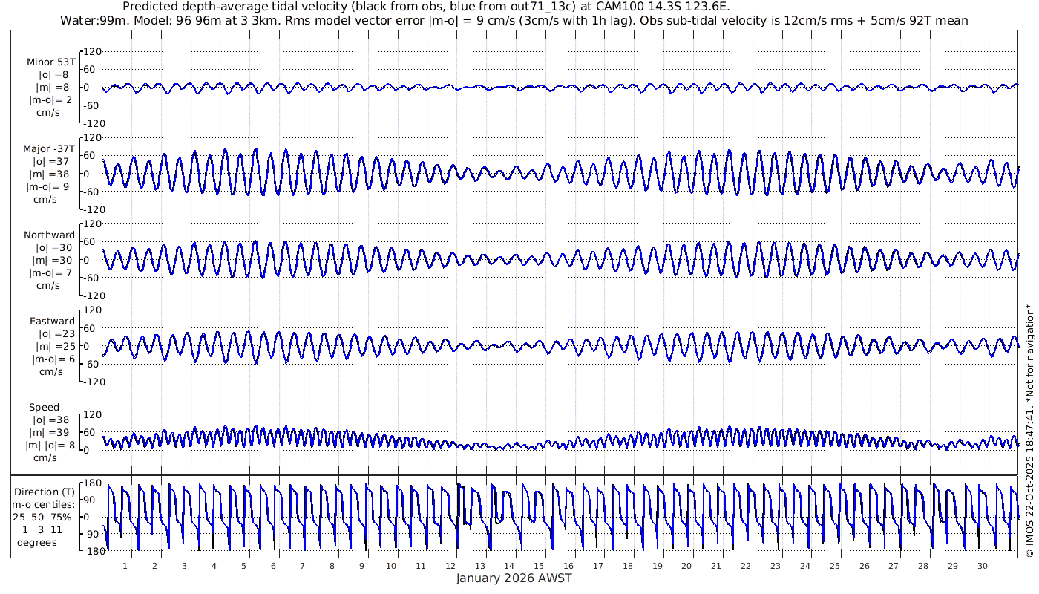This screenshot has width=1039, height=594.
Task: Click the 'Minor 53T' panel label
Action: pos(50,62)
